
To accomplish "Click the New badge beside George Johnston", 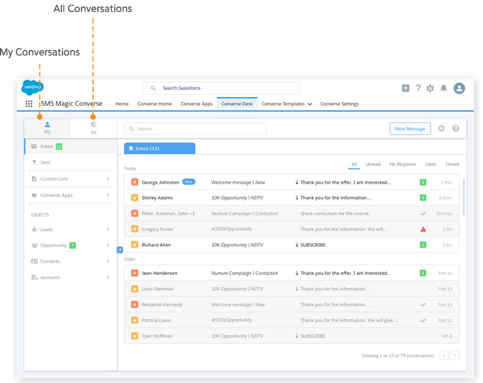I will tap(189, 182).
